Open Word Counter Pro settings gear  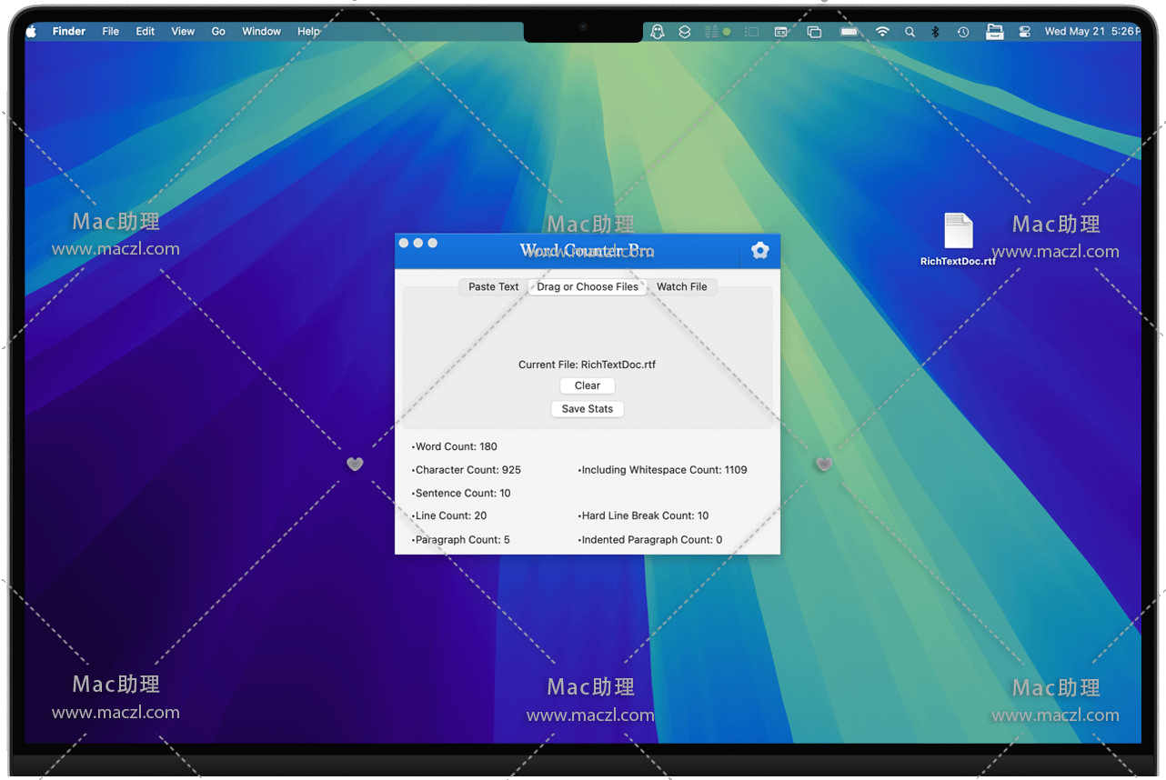(x=760, y=251)
